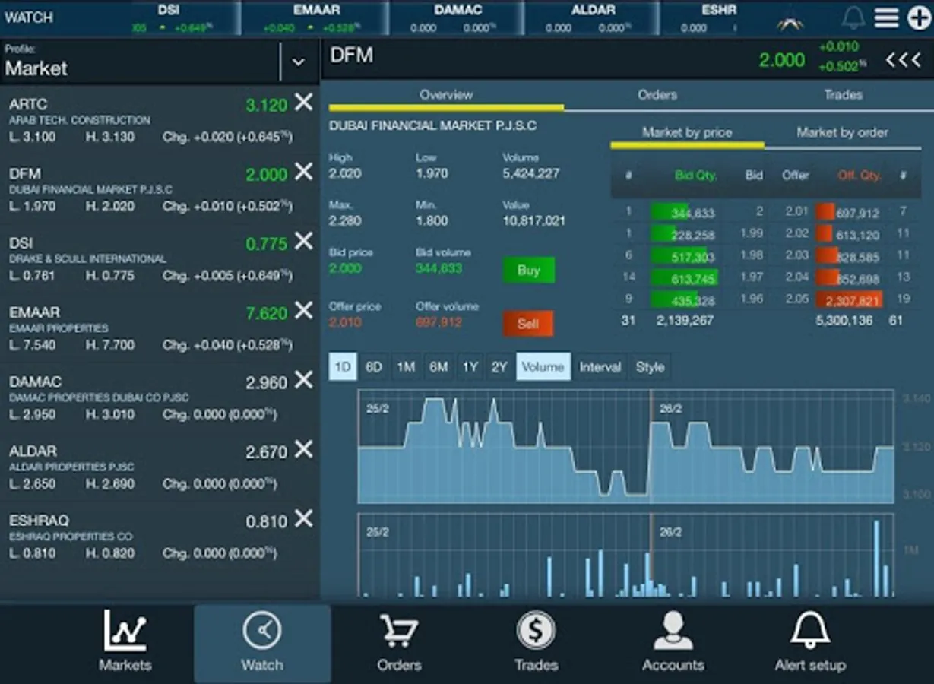This screenshot has height=684, width=934.
Task: Click the 26/2 marker on price chart
Action: pyautogui.click(x=670, y=408)
